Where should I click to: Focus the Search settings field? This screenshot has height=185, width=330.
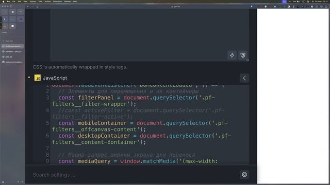(x=135, y=175)
